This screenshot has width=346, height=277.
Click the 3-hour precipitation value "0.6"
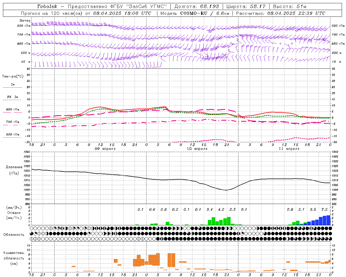click(152, 209)
